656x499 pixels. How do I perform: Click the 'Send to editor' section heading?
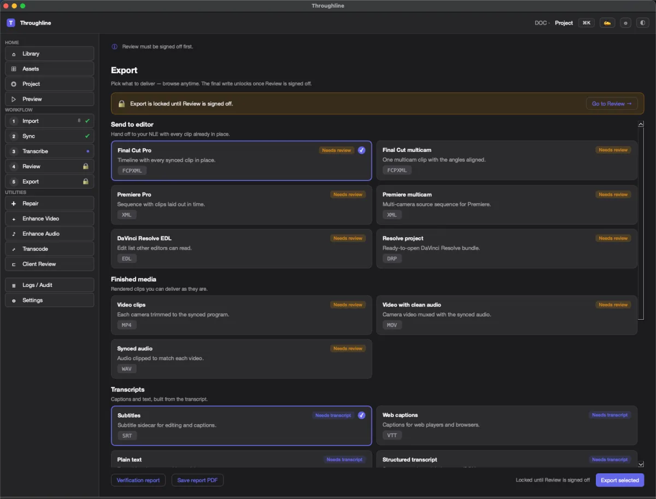pyautogui.click(x=132, y=125)
